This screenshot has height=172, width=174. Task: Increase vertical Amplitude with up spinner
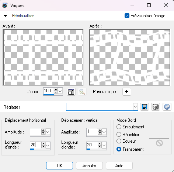pyautogui.click(x=100, y=130)
